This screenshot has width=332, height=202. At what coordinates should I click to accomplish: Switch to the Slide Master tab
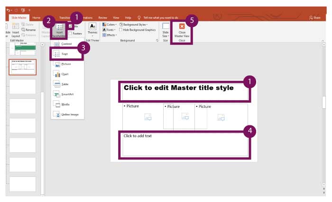[19, 18]
